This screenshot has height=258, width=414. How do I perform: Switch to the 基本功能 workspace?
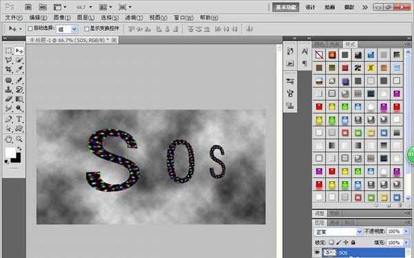click(x=286, y=8)
